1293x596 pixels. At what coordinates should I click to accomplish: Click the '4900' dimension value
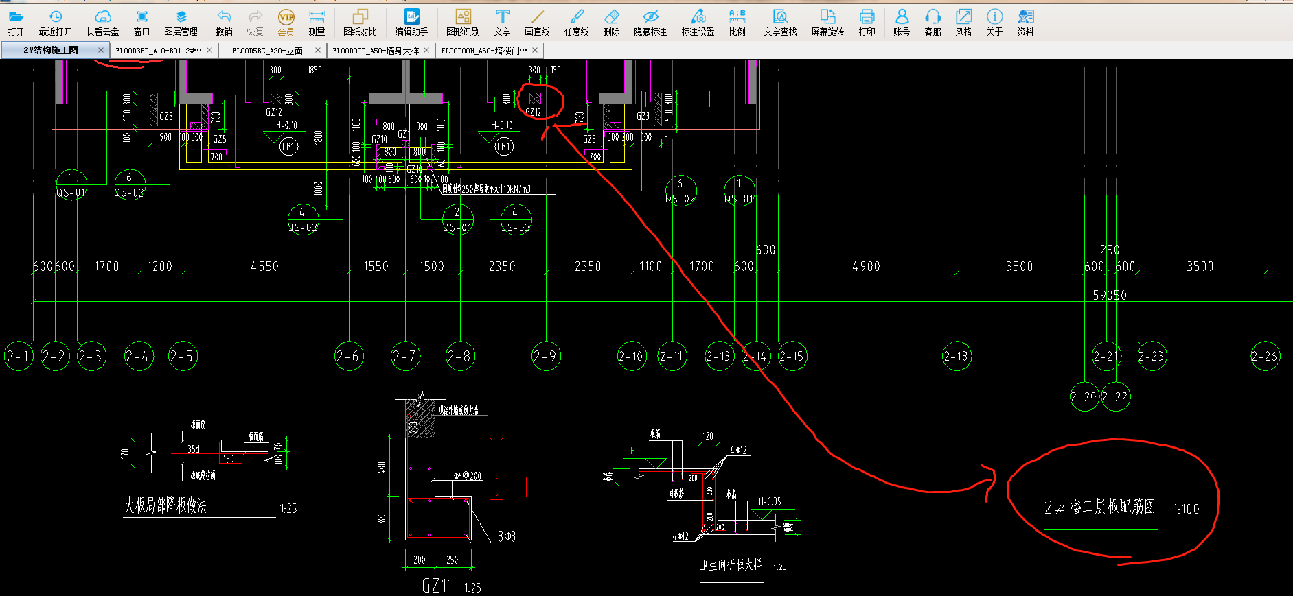(x=866, y=266)
